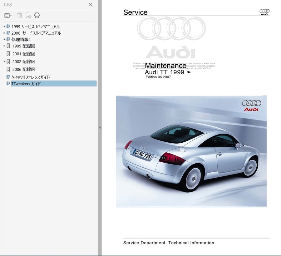Expand the 修理情報2 bookmark
This screenshot has width=281, height=256.
4,39
